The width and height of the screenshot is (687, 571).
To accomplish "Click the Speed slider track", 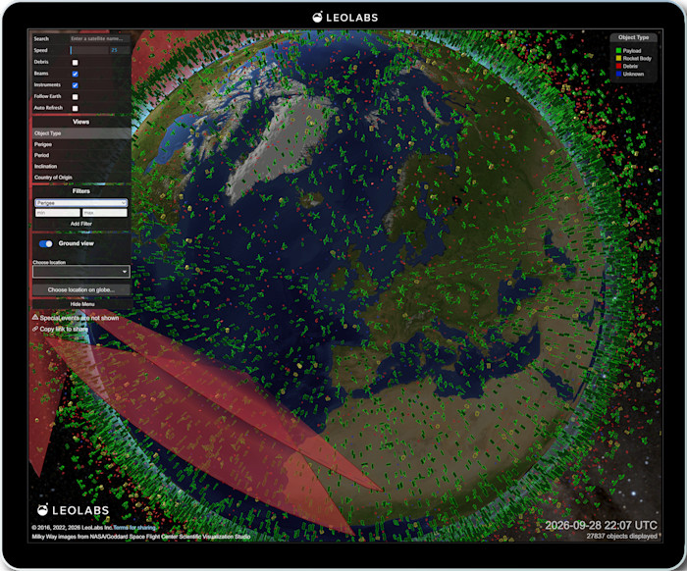I will point(89,50).
